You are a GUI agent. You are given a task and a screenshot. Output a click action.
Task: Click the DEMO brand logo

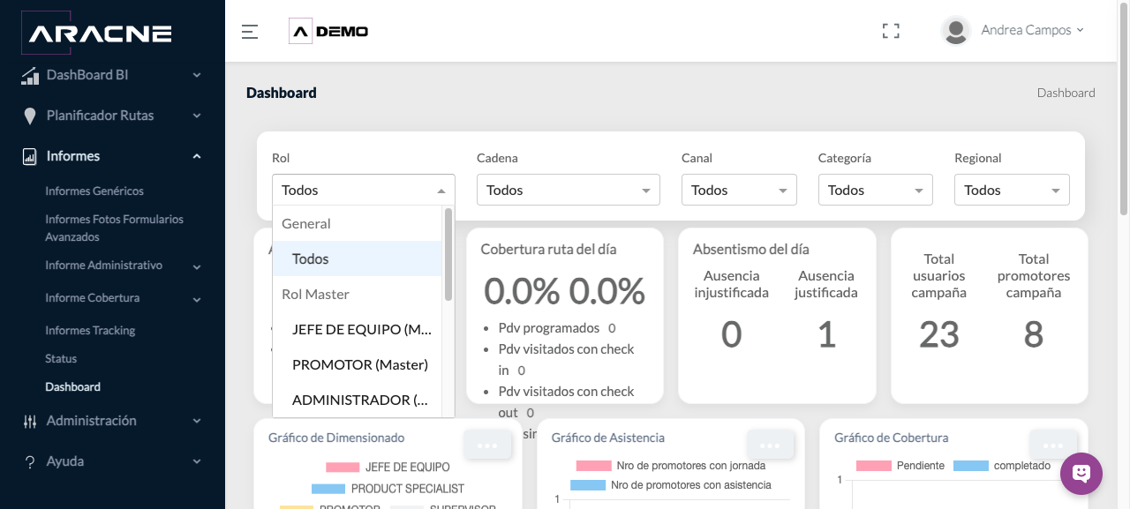328,32
